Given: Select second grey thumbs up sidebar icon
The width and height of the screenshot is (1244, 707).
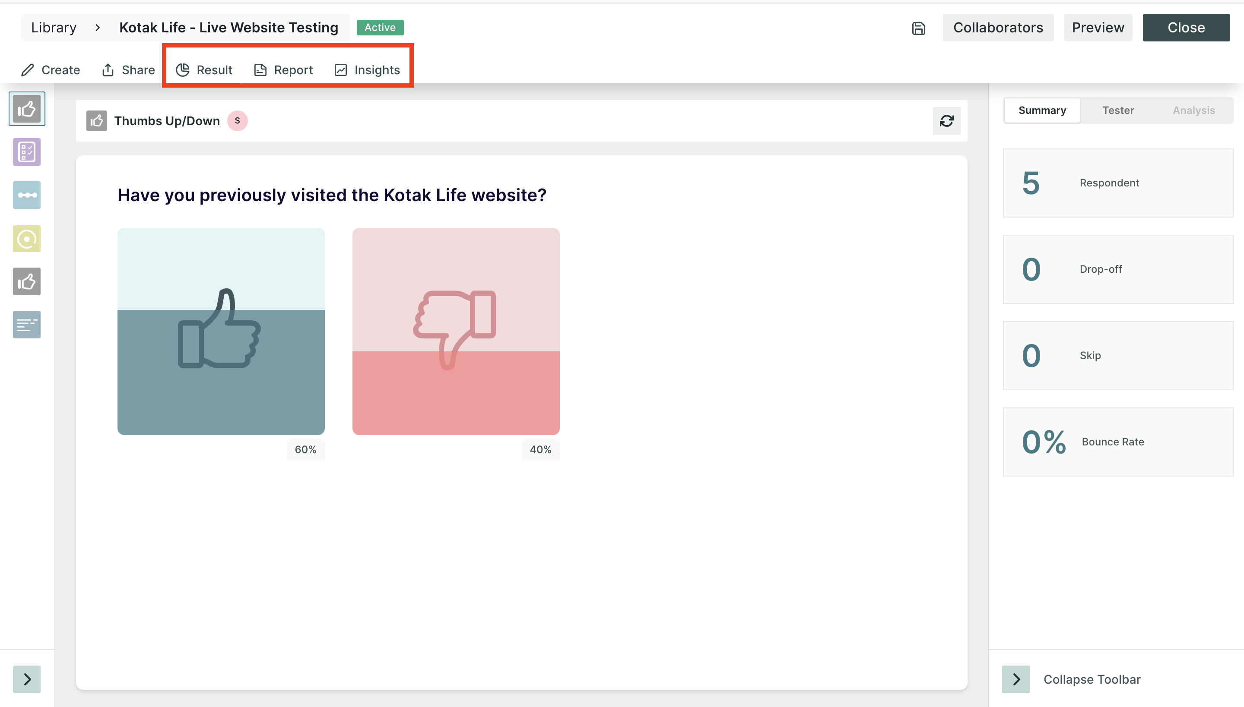Looking at the screenshot, I should [27, 281].
